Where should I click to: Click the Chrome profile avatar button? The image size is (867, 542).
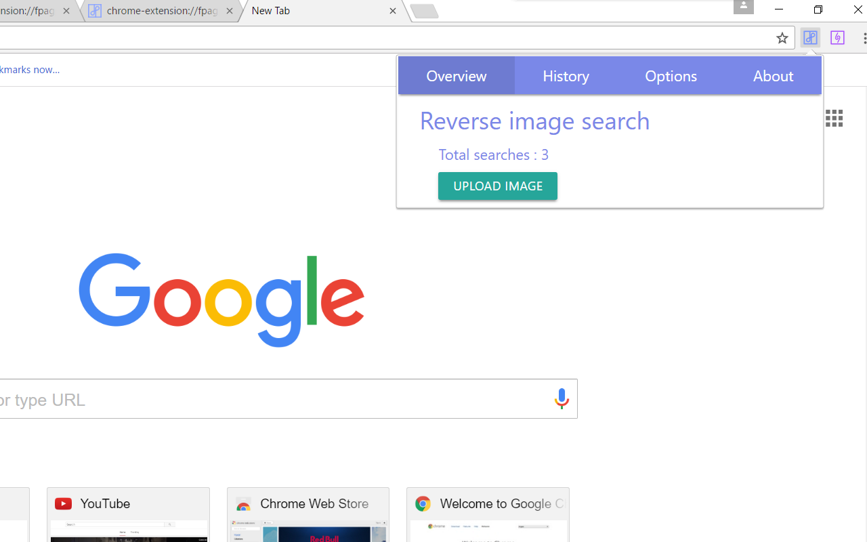pyautogui.click(x=743, y=7)
